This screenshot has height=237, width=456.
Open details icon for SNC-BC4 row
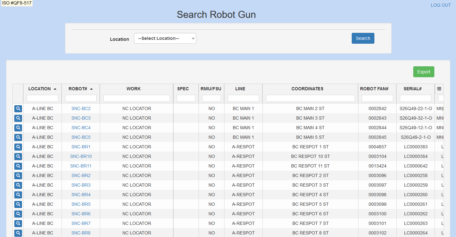(18, 128)
